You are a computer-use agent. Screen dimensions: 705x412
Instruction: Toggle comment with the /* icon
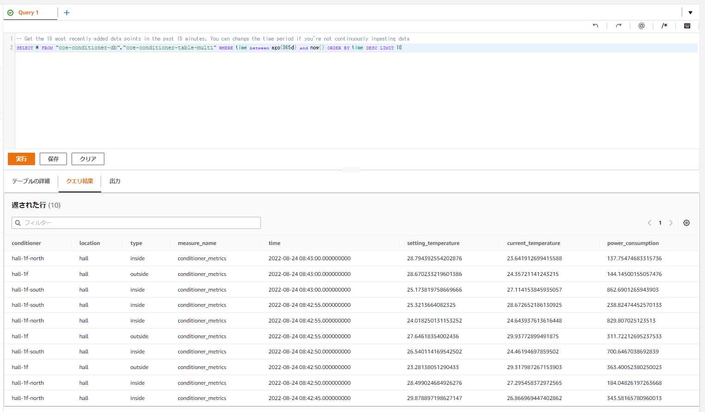[664, 26]
